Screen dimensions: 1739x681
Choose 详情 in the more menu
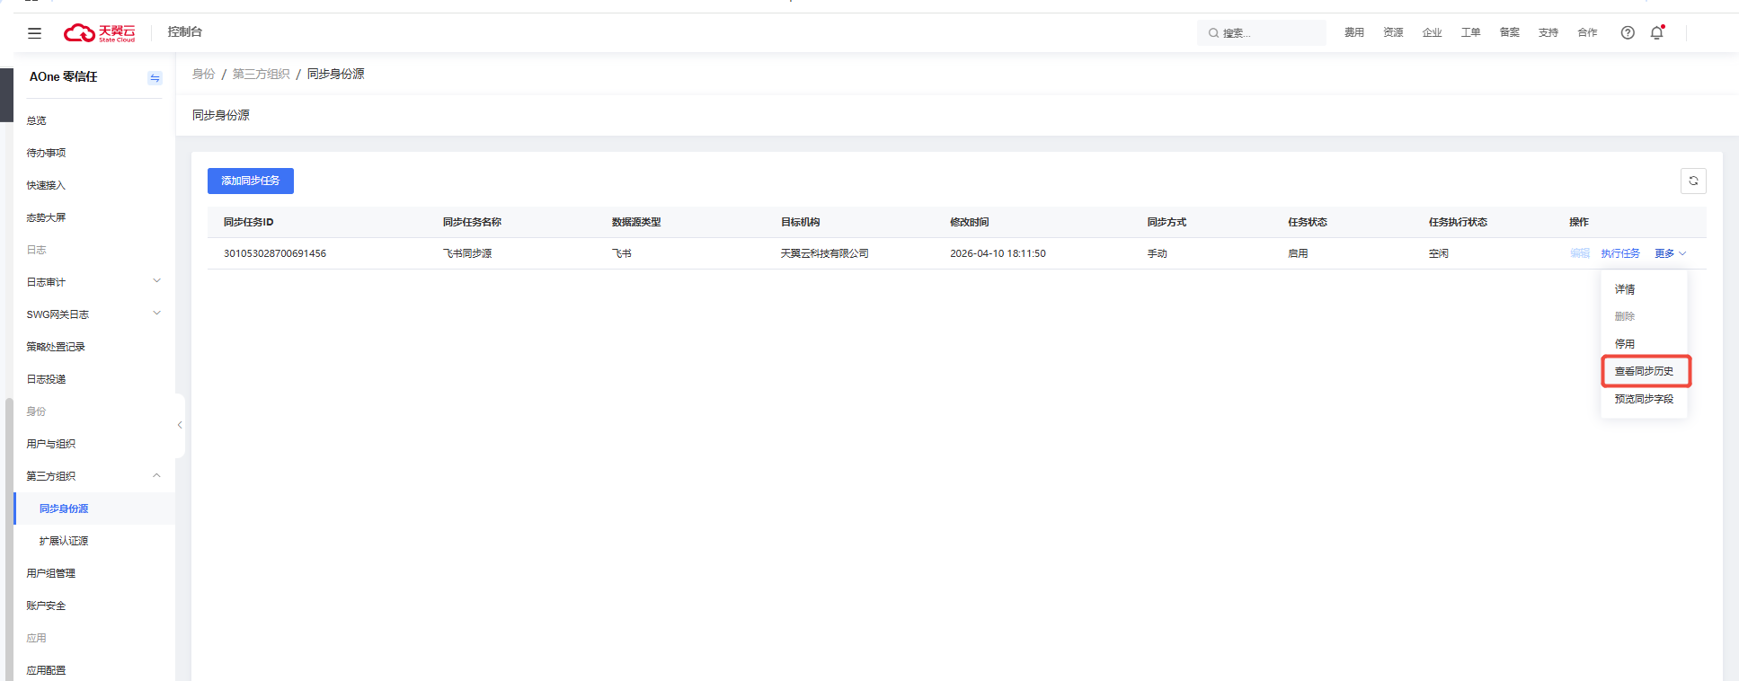coord(1625,289)
